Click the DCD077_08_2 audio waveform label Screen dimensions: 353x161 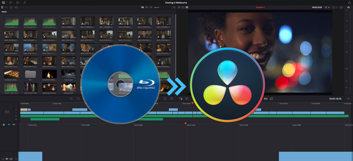click(x=11, y=92)
